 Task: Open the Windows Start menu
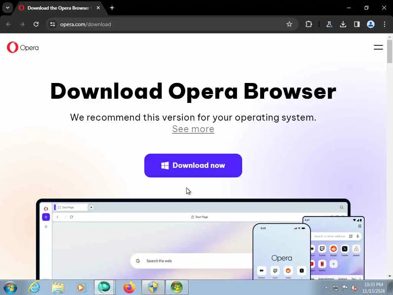click(10, 287)
